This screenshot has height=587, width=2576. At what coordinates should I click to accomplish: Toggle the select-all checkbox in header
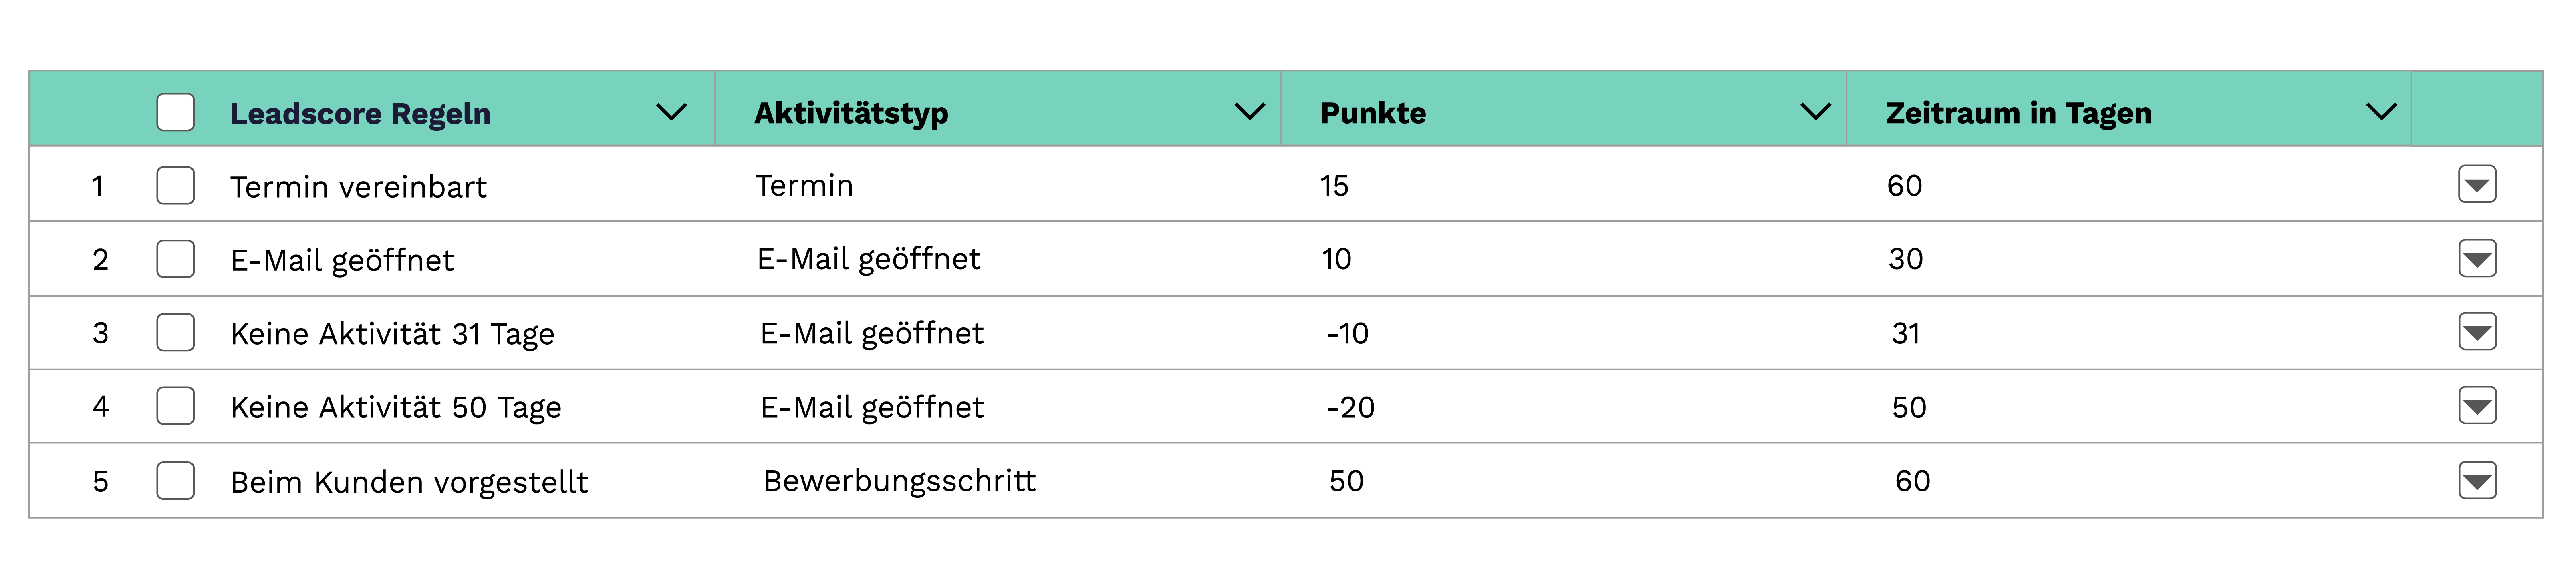coord(175,112)
